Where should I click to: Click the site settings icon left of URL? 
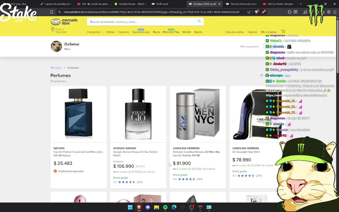[60, 12]
